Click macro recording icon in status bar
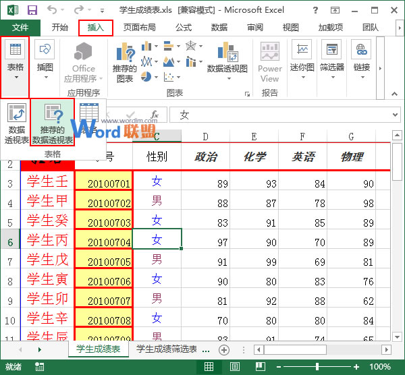Image resolution: width=405 pixels, height=375 pixels. pos(39,367)
